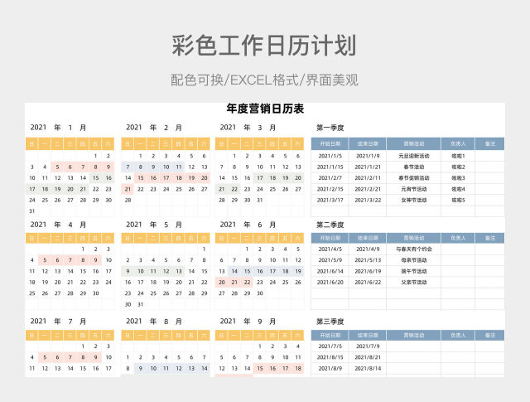Click the 第三季度 section label
Viewport: 530px width, 402px height.
[330, 322]
